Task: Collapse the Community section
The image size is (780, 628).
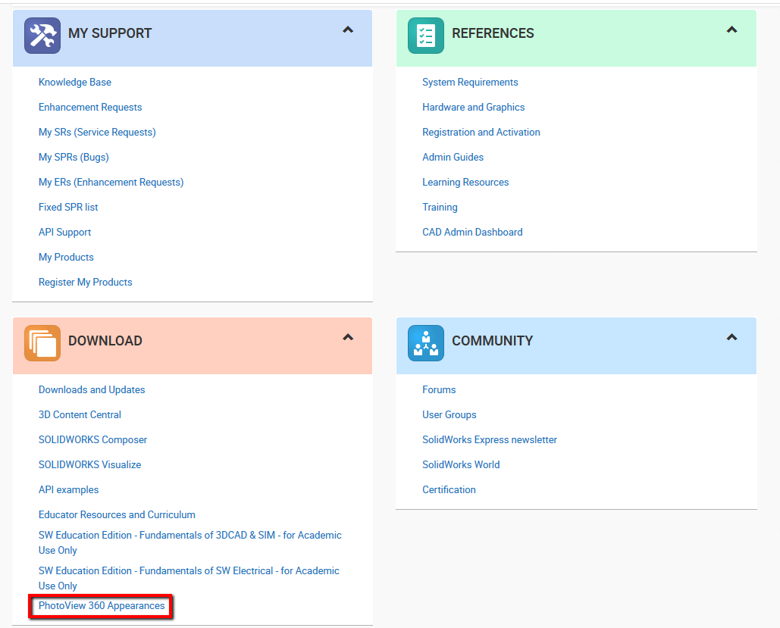Action: click(x=731, y=337)
